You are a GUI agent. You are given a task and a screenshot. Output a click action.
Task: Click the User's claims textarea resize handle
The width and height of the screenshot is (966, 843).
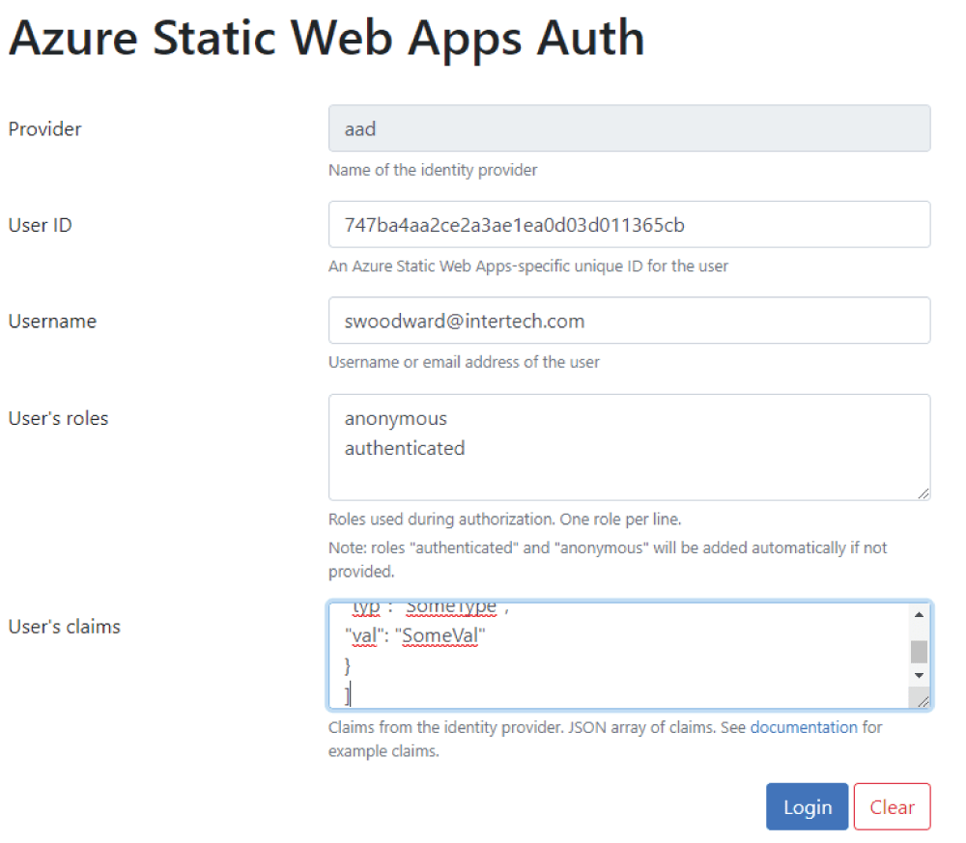pyautogui.click(x=923, y=702)
